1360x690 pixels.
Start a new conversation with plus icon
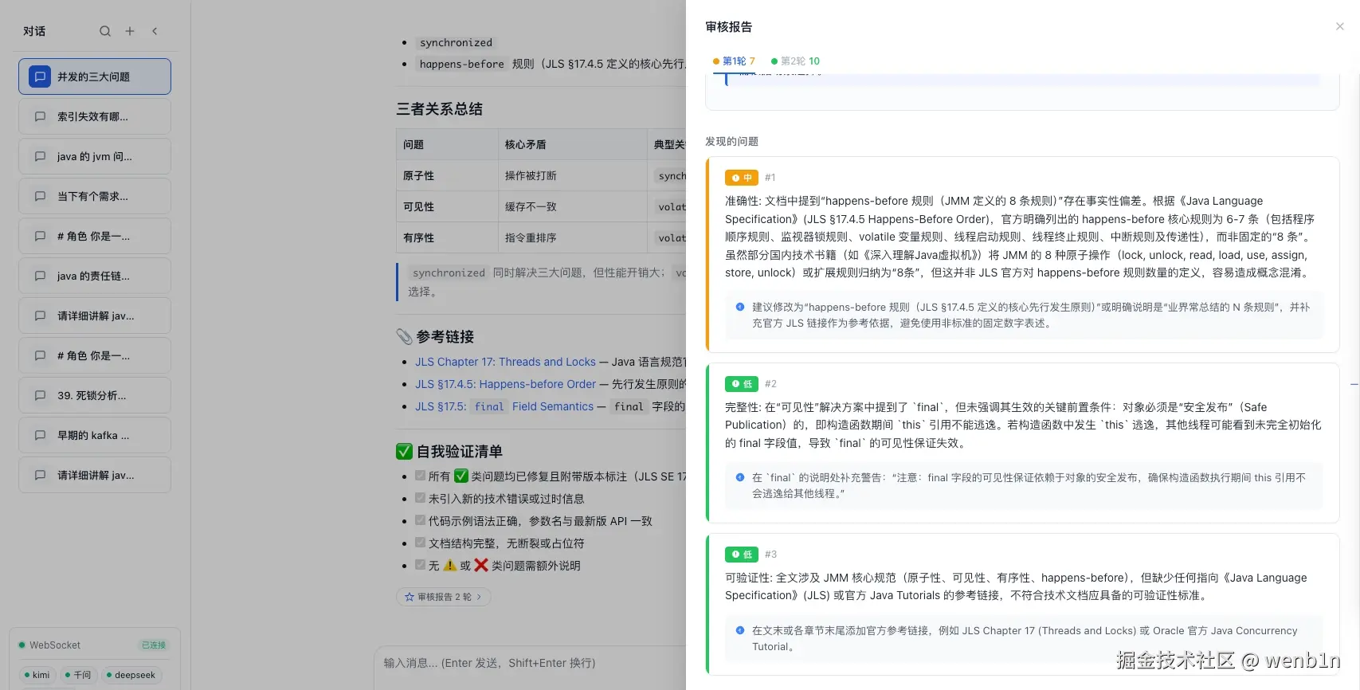(x=130, y=31)
